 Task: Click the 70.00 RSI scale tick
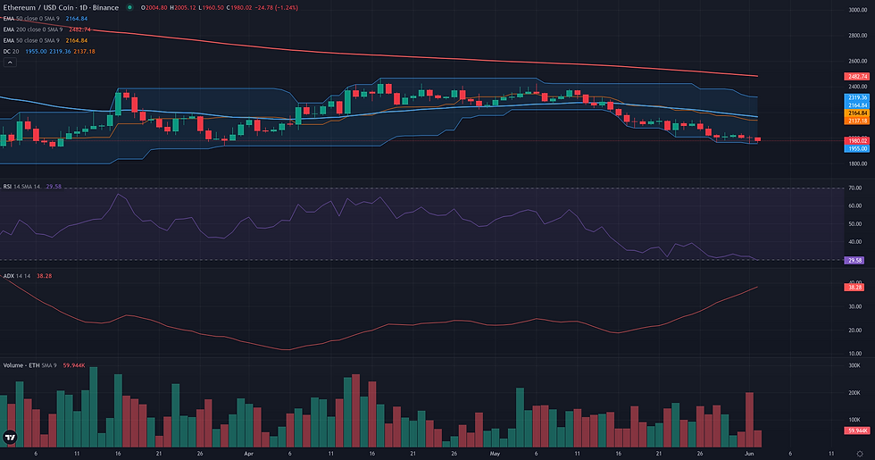[855, 188]
